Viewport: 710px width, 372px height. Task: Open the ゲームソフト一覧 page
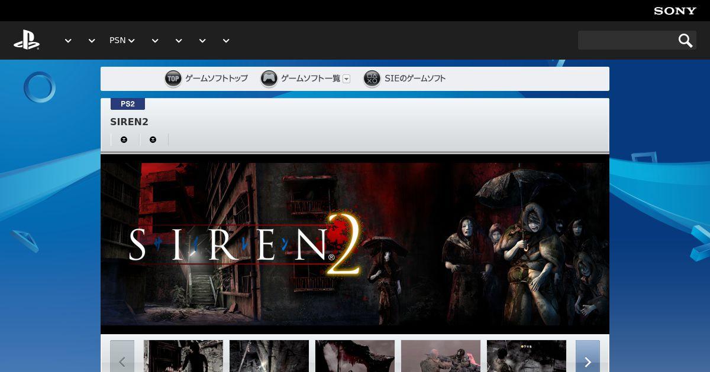(311, 79)
